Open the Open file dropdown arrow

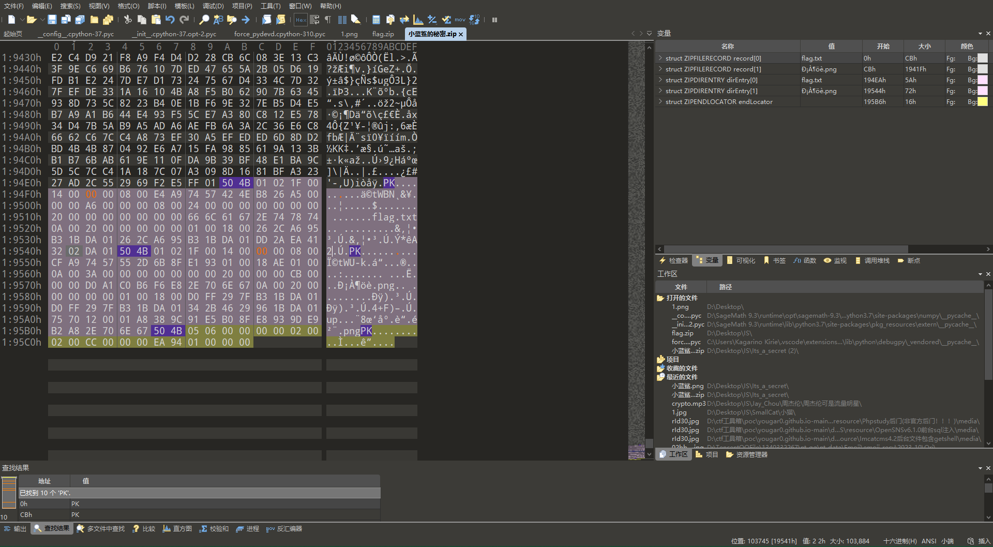[42, 20]
